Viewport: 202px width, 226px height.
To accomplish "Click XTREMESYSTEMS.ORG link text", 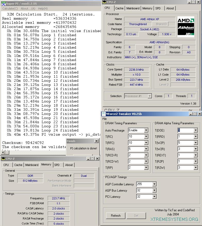I will pyautogui.click(x=174, y=219).
